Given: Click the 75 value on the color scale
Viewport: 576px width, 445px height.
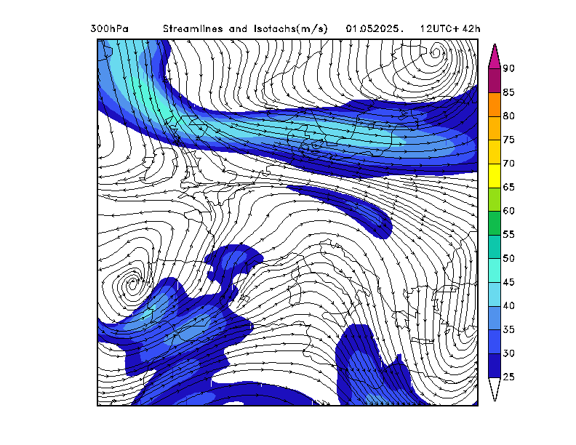Looking at the screenshot, I should pos(509,140).
